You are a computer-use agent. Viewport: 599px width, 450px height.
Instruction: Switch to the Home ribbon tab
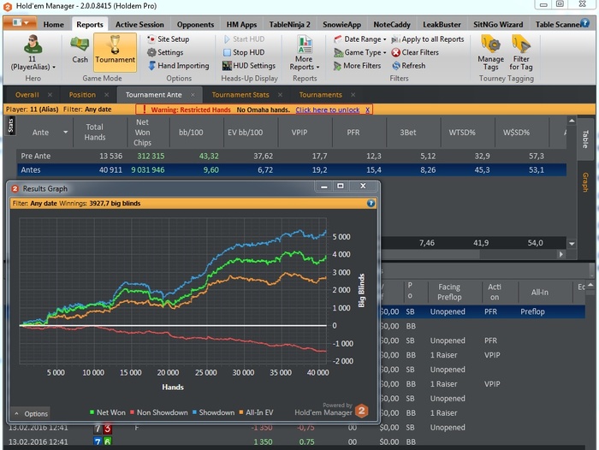click(x=53, y=25)
